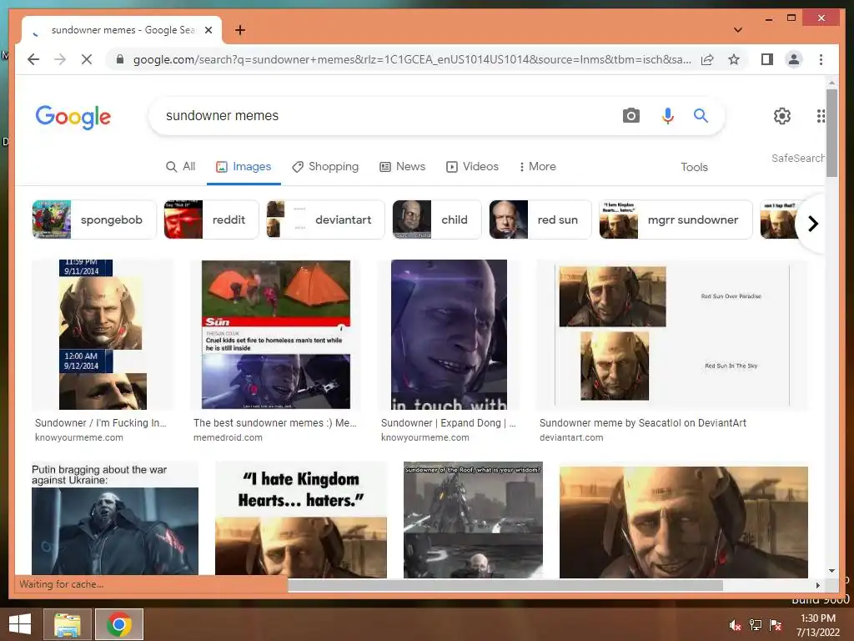Screen dimensions: 854x641
Task: Open File Explorer from taskbar
Action: [x=67, y=624]
